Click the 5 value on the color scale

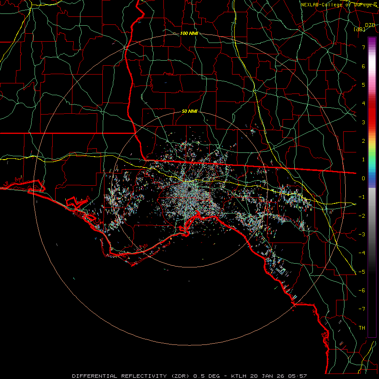coord(363,85)
